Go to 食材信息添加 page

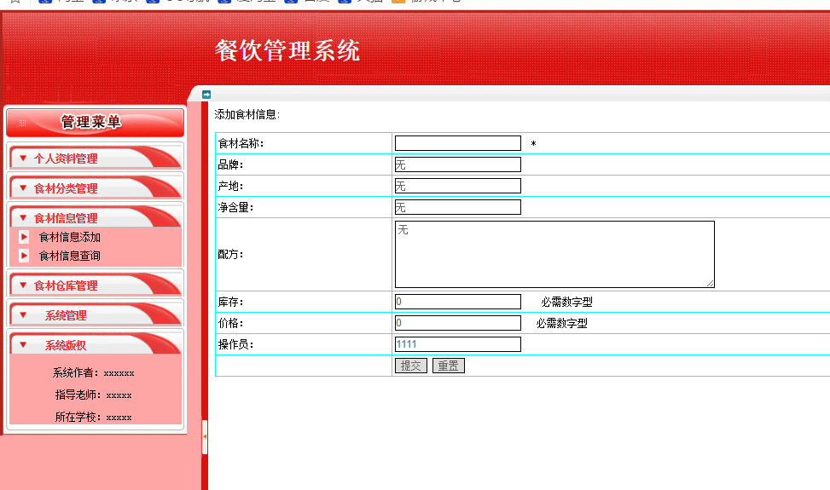69,238
